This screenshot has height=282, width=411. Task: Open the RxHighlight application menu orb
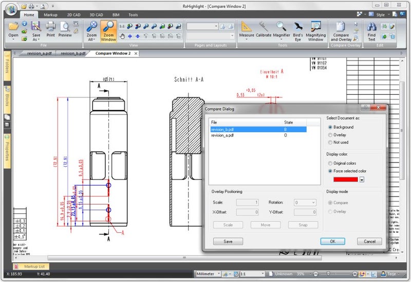tap(11, 9)
